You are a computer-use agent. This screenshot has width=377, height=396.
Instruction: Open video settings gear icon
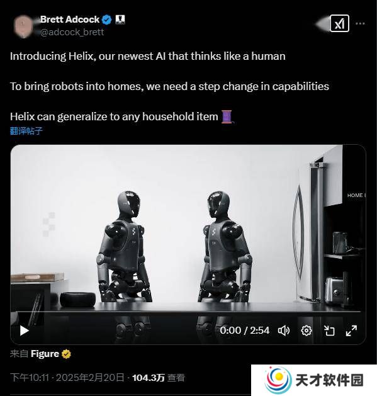point(307,331)
